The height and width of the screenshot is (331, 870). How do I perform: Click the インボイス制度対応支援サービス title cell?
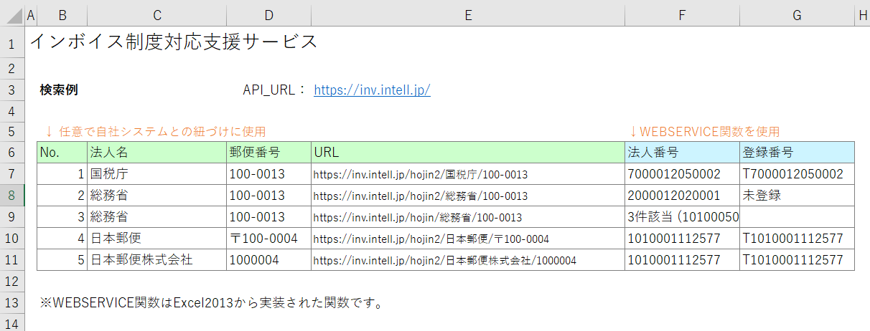click(x=173, y=42)
